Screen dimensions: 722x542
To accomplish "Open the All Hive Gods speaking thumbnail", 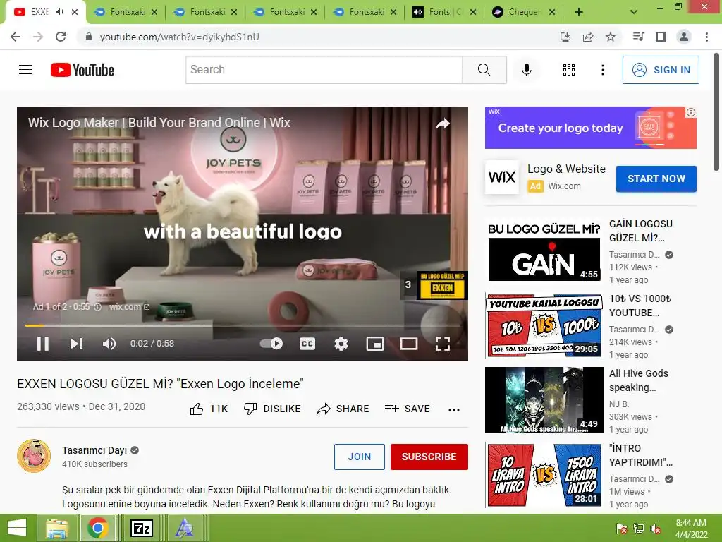I will point(544,400).
